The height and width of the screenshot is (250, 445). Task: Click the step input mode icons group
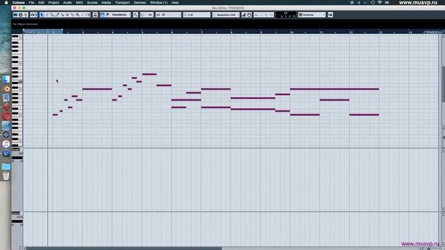click(264, 15)
